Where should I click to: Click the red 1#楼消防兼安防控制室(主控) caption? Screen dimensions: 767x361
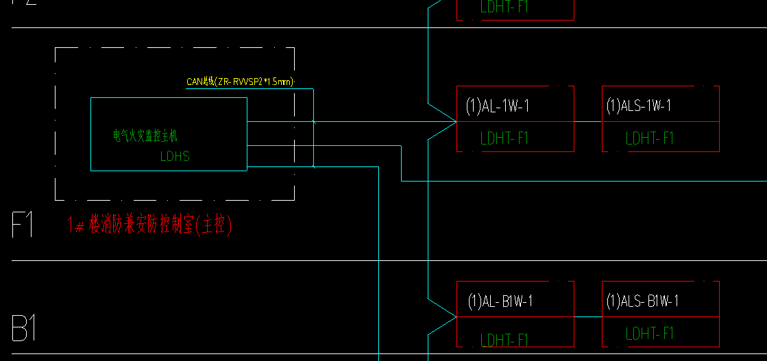149,225
